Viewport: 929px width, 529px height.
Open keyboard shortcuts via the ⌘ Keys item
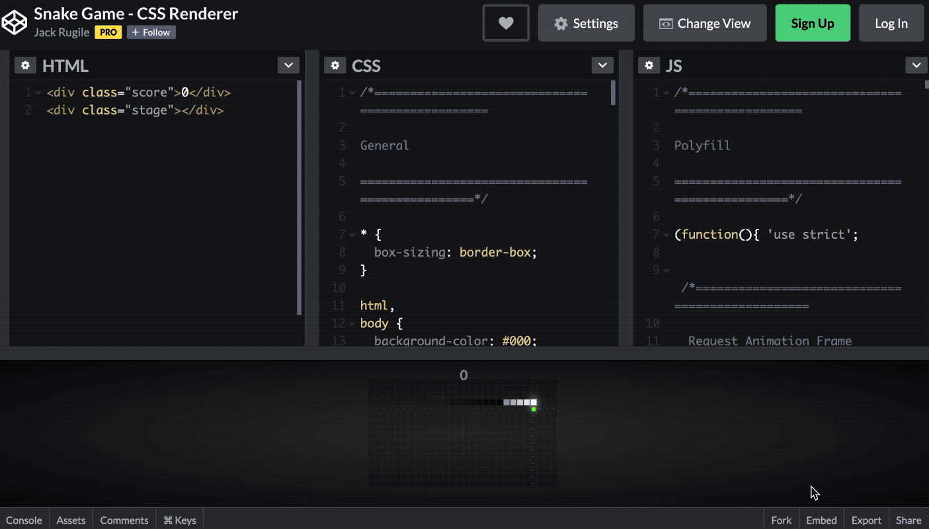[179, 520]
